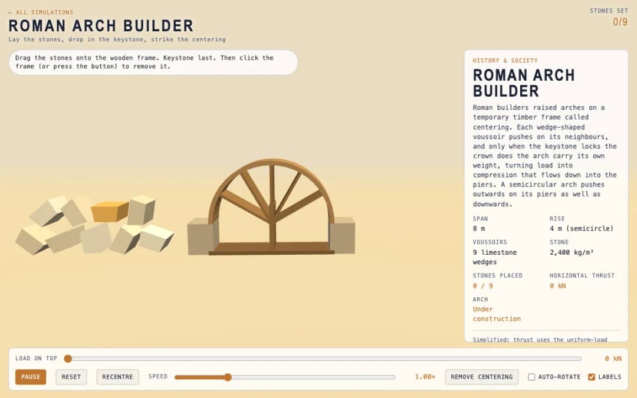Go back to All Simulations link
This screenshot has height=398, width=637.
[41, 12]
